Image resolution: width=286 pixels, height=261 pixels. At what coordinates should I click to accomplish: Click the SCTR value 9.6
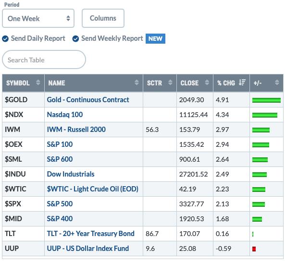pyautogui.click(x=150, y=249)
